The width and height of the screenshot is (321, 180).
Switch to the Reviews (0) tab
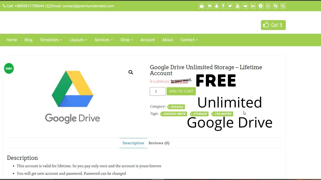(x=159, y=143)
